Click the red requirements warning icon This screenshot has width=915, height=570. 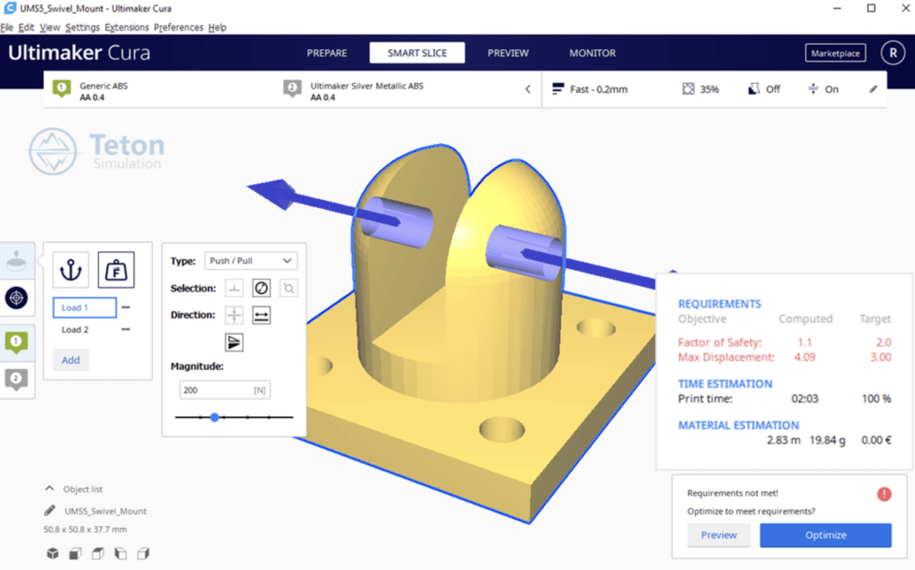884,493
